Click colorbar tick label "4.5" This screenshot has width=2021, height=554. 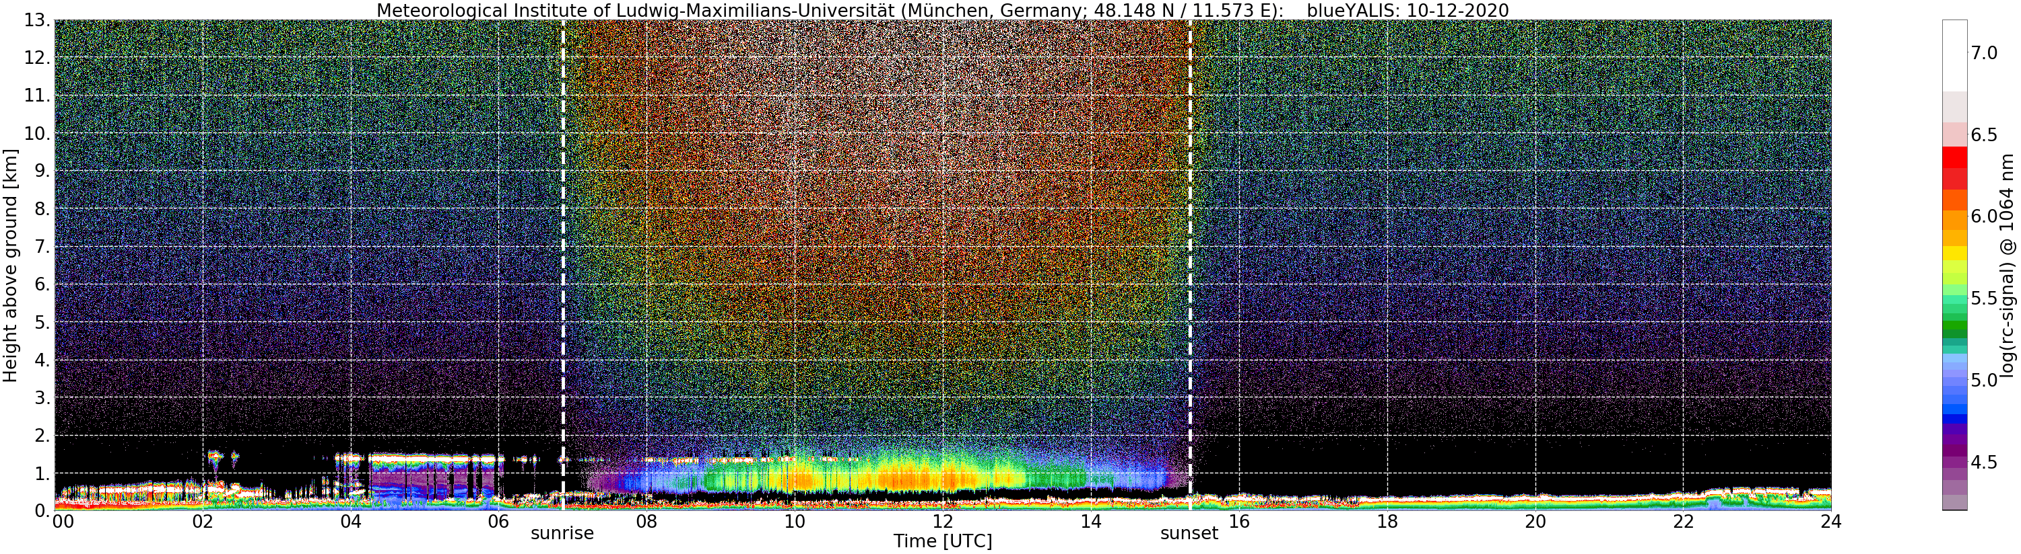coord(1983,463)
